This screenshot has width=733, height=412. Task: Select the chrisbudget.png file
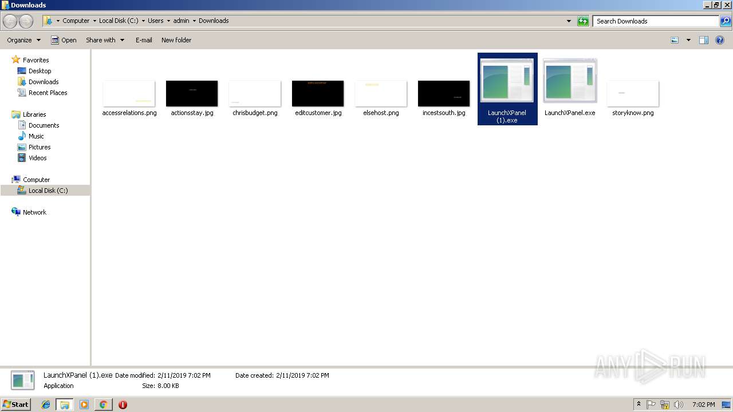(255, 98)
